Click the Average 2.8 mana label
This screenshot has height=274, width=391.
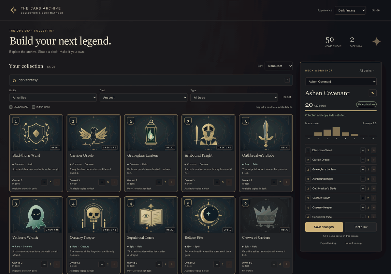[x=369, y=123]
